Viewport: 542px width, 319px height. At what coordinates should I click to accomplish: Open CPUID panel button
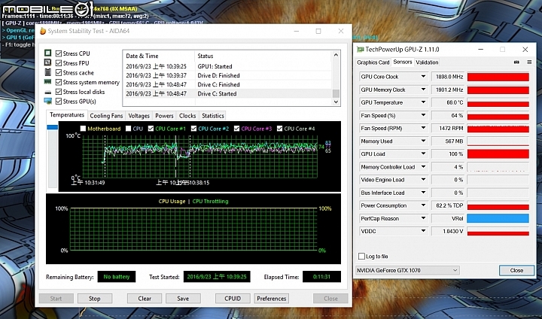point(233,299)
